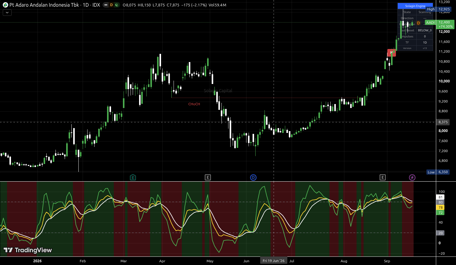Open the teal earnings E marker near March
The image size is (456, 265).
pyautogui.click(x=133, y=177)
